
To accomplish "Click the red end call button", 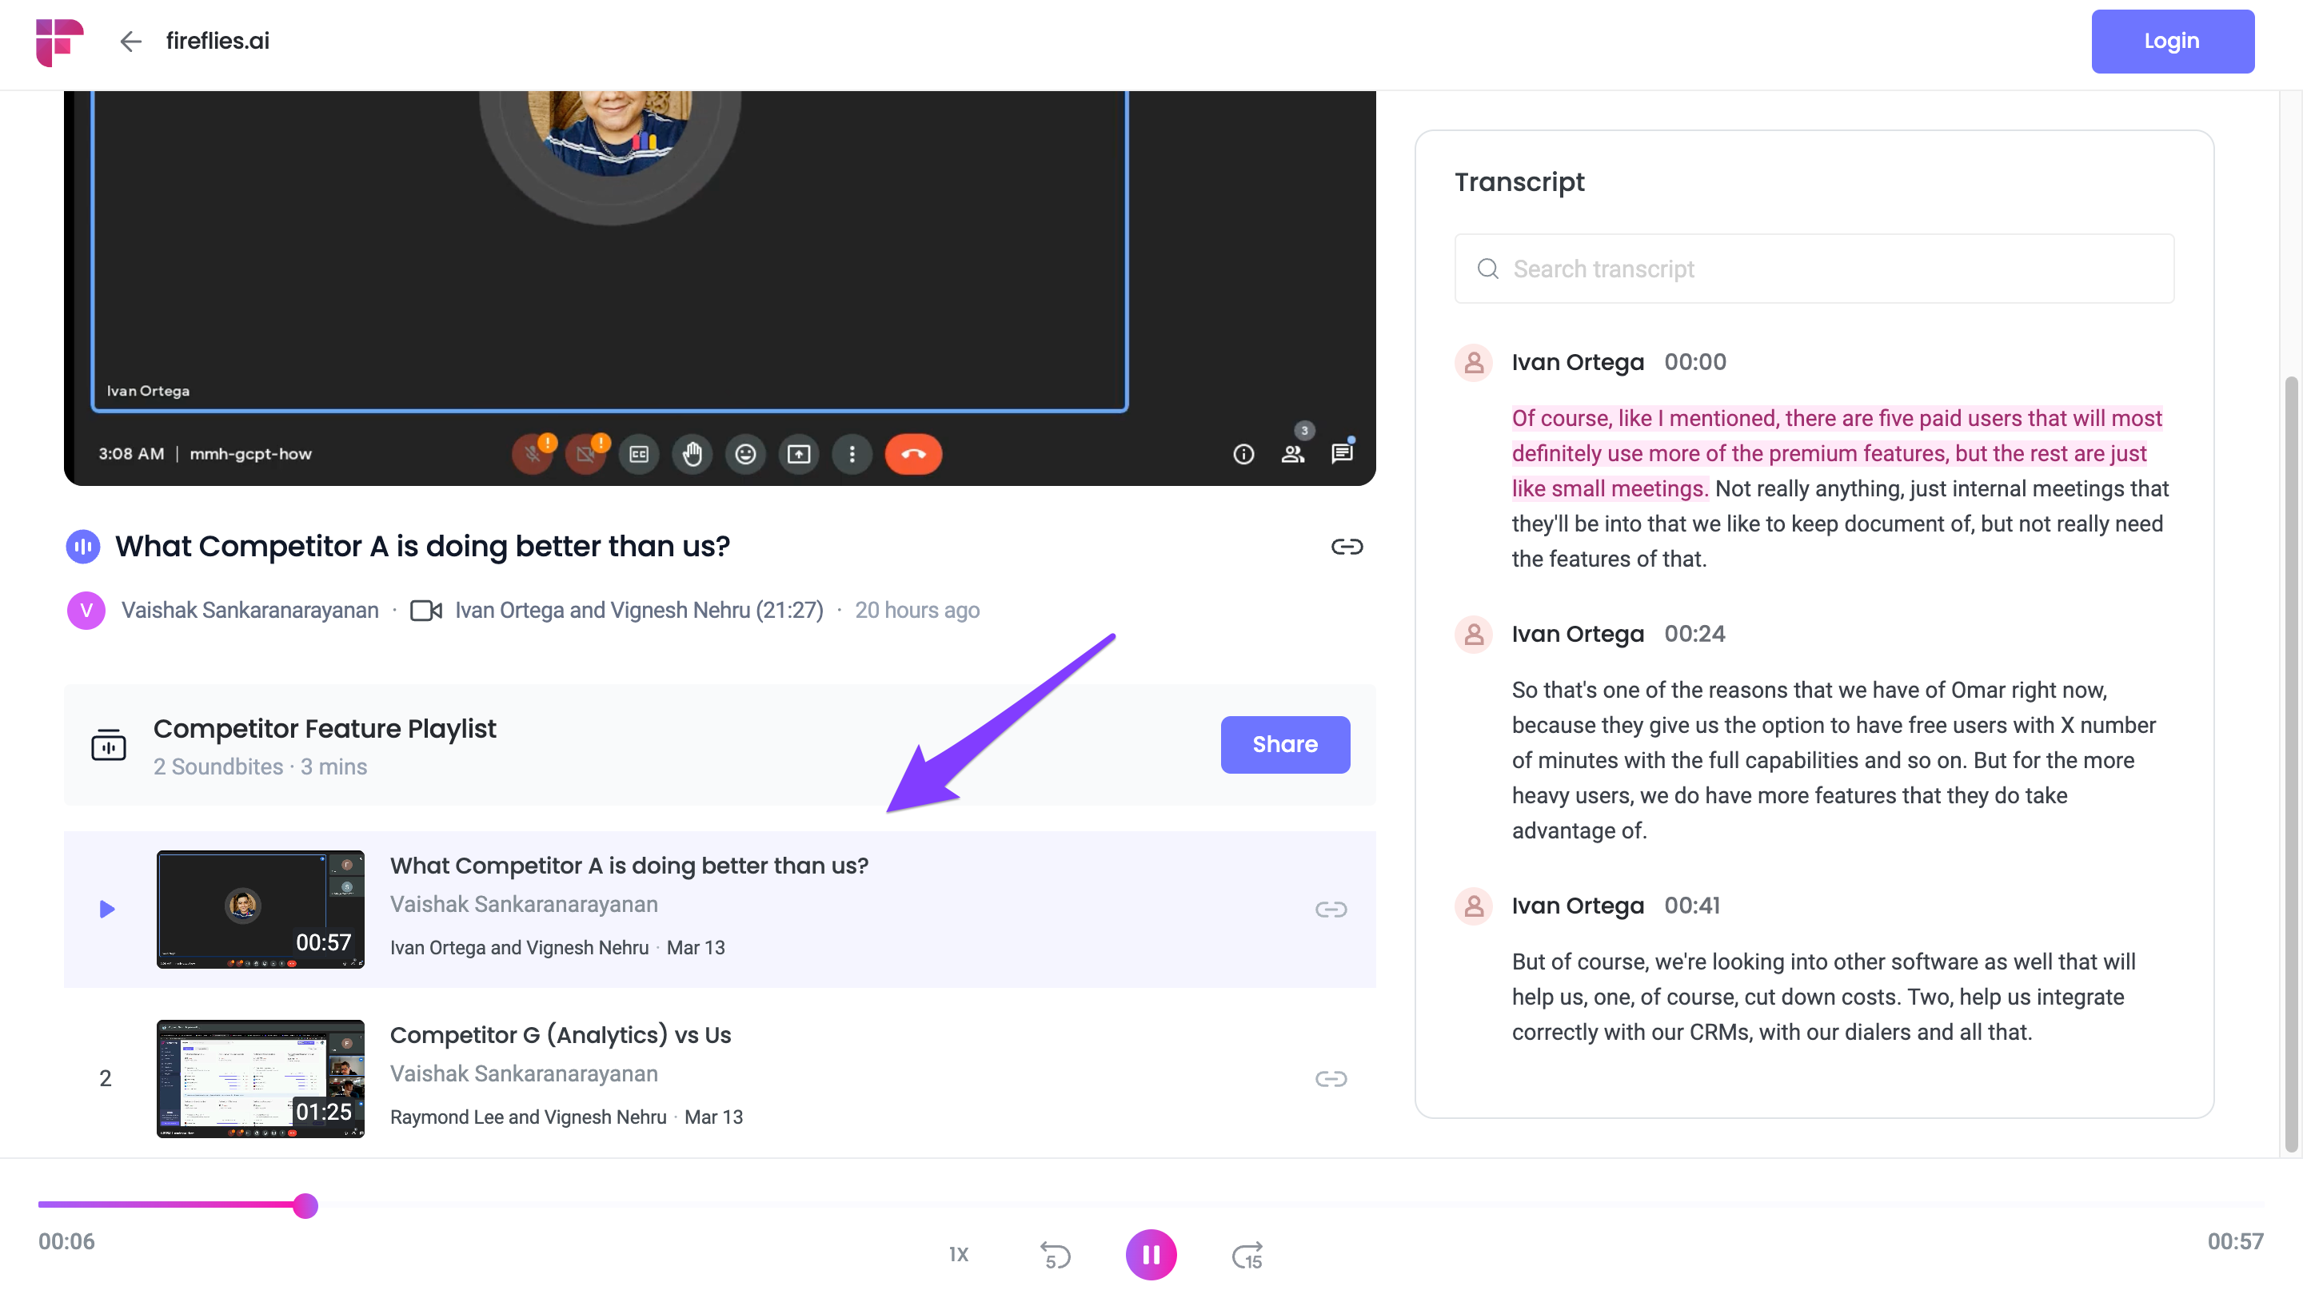I will tap(913, 454).
